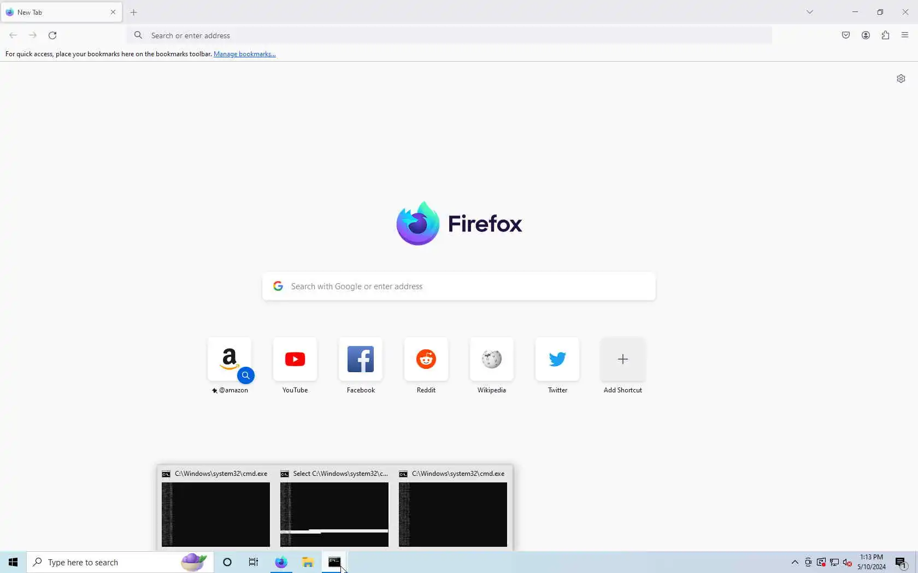Screen dimensions: 918x573
Task: Open Task View on taskbar
Action: (x=254, y=562)
